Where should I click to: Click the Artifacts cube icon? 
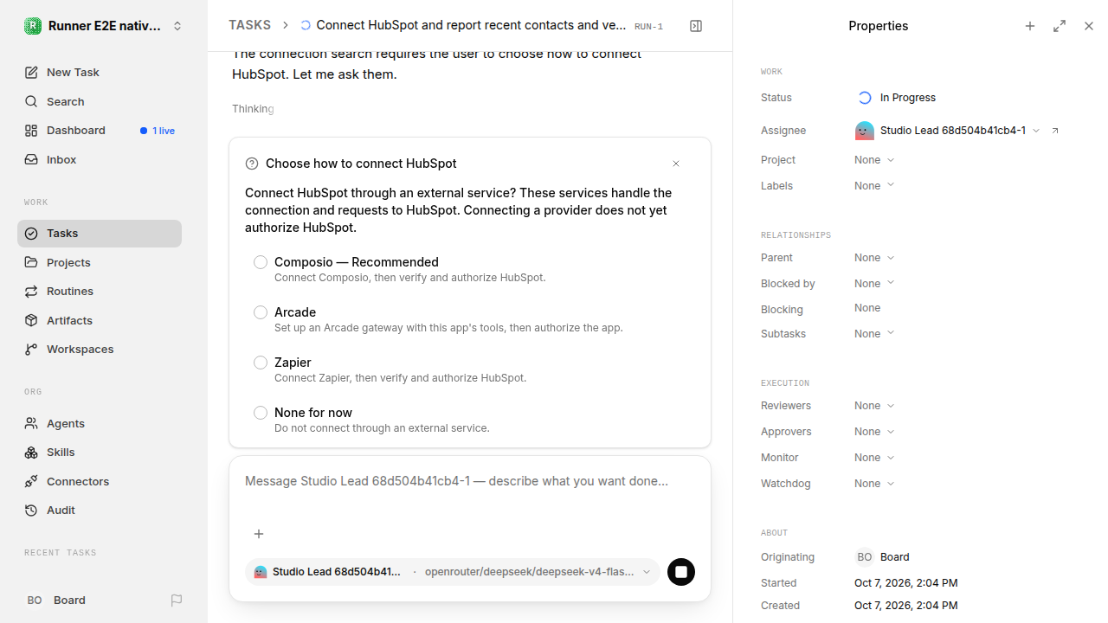pos(31,320)
